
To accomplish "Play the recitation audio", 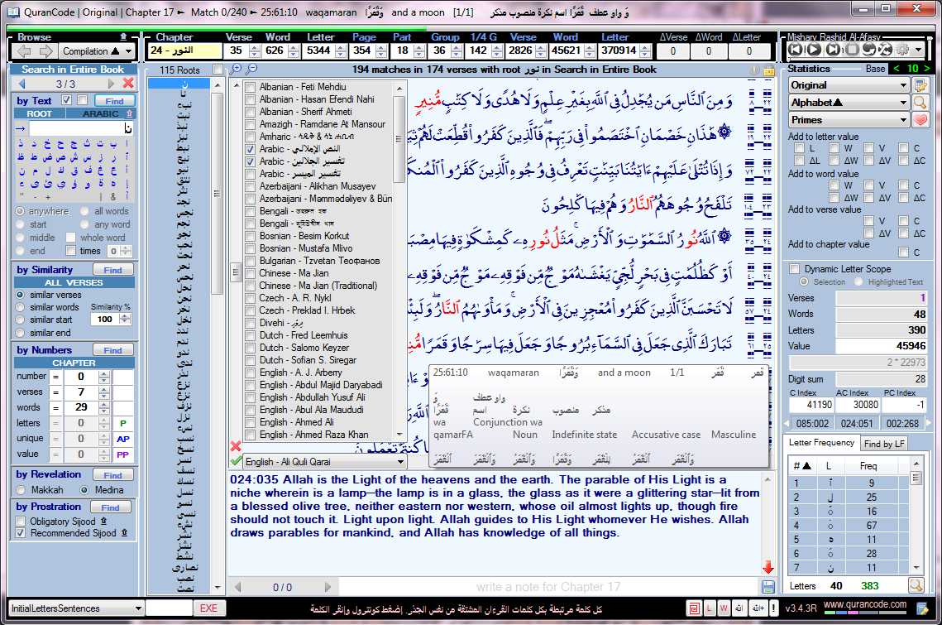I will pyautogui.click(x=814, y=50).
